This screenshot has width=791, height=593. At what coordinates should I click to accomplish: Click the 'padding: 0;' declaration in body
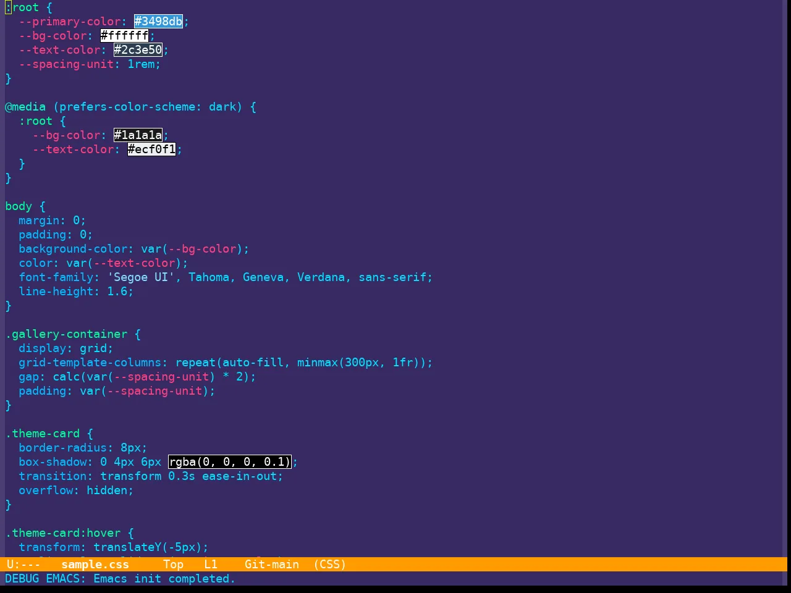click(56, 235)
